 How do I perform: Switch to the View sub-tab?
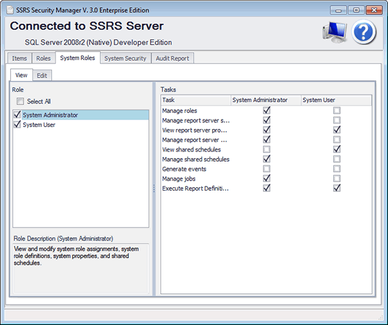[x=21, y=75]
